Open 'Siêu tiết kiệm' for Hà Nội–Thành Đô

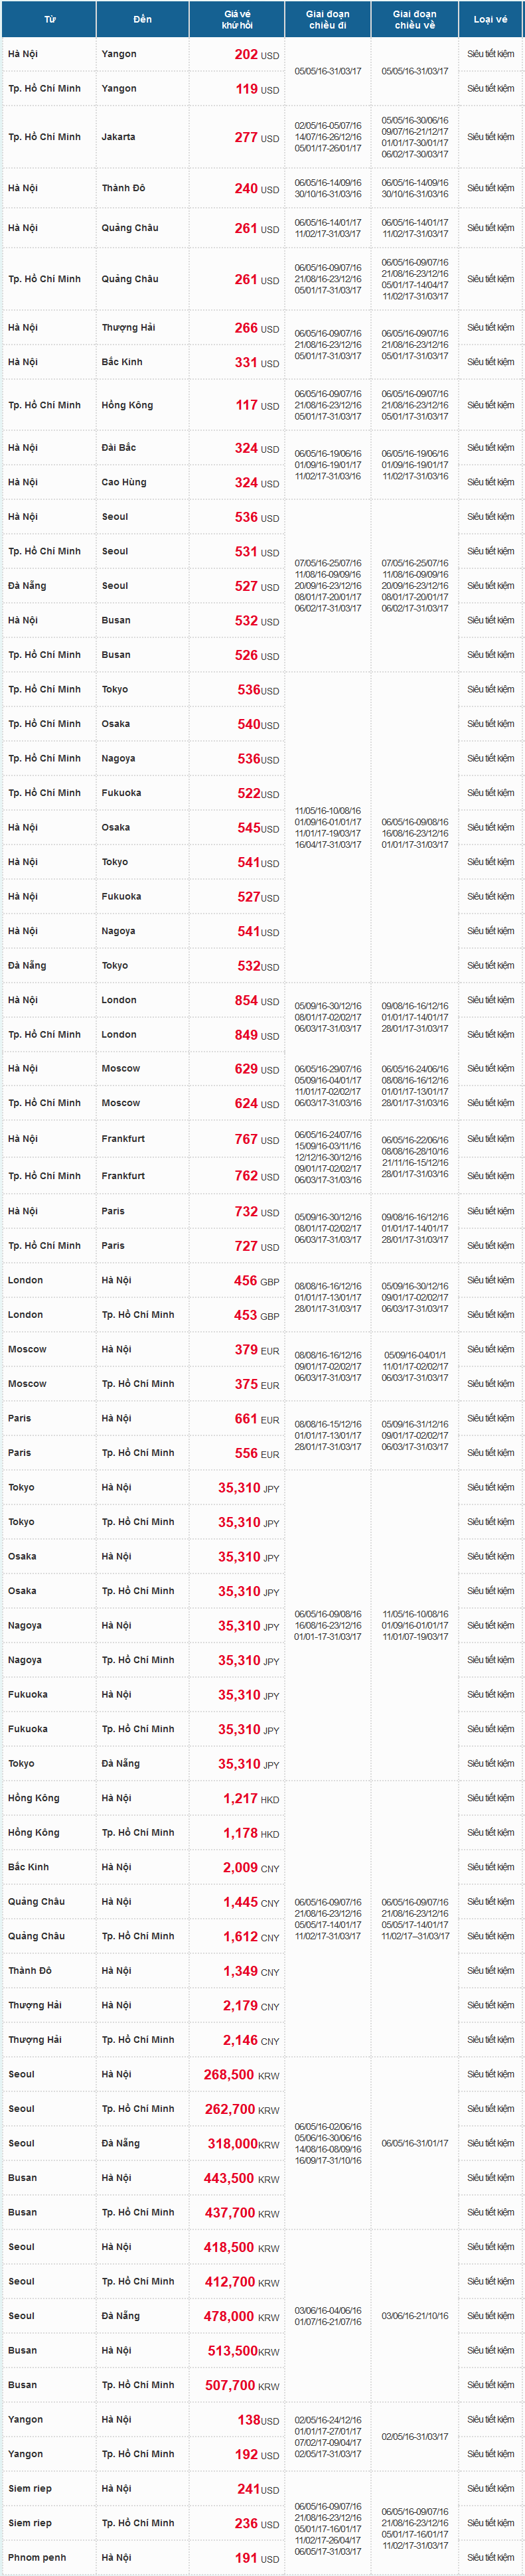pos(490,188)
